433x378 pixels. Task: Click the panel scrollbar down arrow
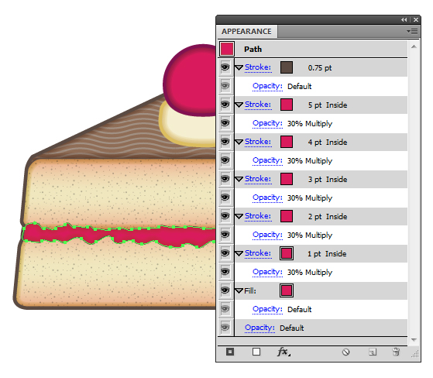[x=414, y=339]
